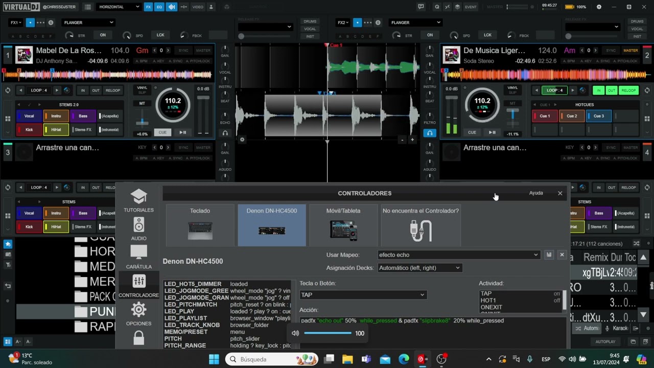Save mapping with the disk icon
The height and width of the screenshot is (368, 654).
(549, 255)
